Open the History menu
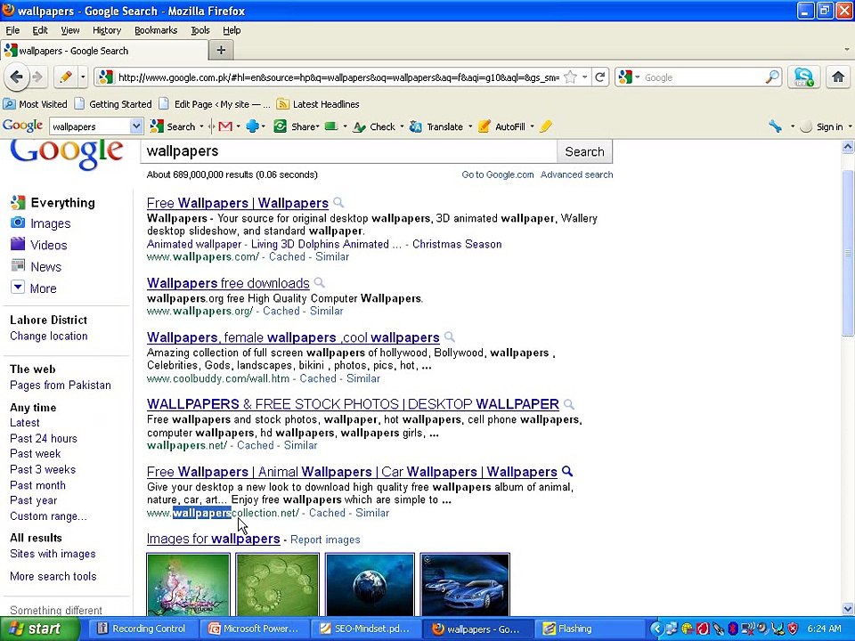Screen dimensions: 855x641 click(106, 30)
